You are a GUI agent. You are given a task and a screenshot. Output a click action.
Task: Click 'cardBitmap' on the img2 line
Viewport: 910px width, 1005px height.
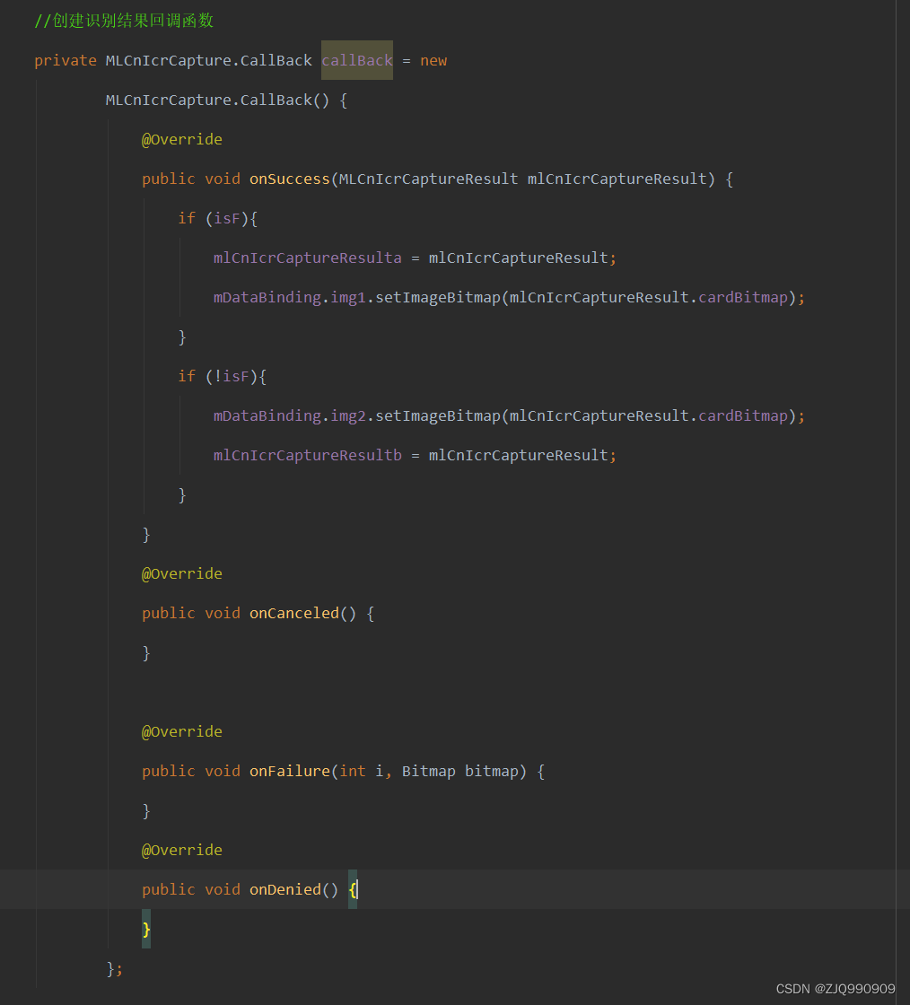point(743,416)
